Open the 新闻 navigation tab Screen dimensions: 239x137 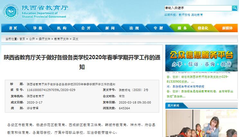click(110, 28)
